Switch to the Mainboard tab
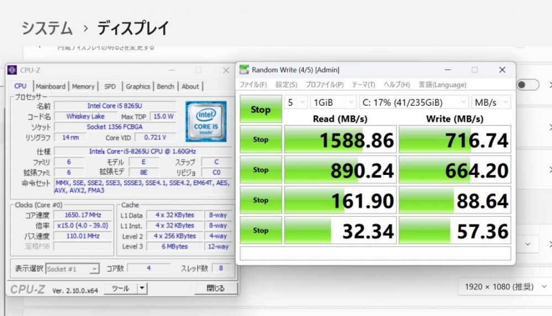This screenshot has height=316, width=552. (50, 86)
